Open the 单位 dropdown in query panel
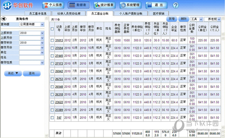The height and width of the screenshot is (138, 225). pos(42,52)
